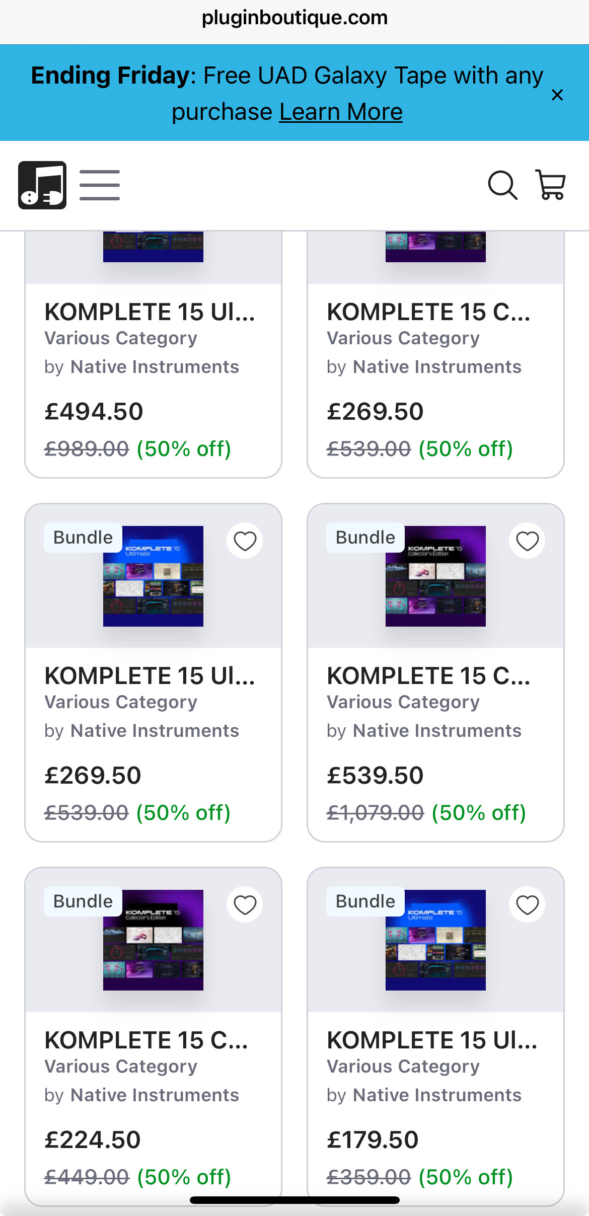The width and height of the screenshot is (589, 1216).
Task: Follow the Learn More link in the banner
Action: (341, 112)
